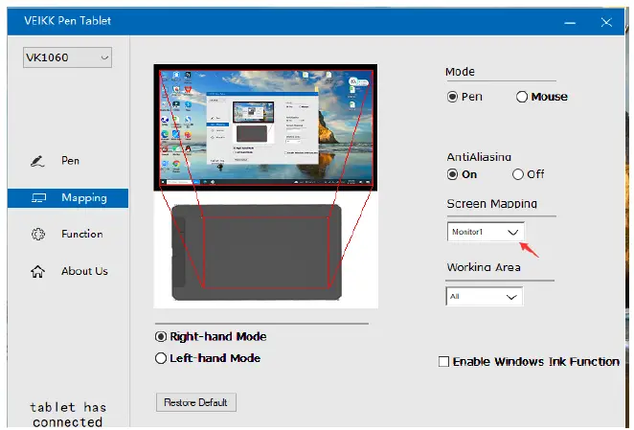The width and height of the screenshot is (634, 430).
Task: Switch to the Mapping tab
Action: [x=68, y=198]
